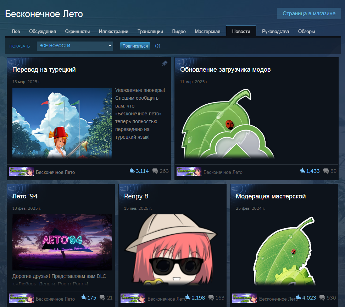The width and height of the screenshot is (345, 307).
Task: Click group avatar under Обновление загрузчика модов post
Action: pos(189,171)
